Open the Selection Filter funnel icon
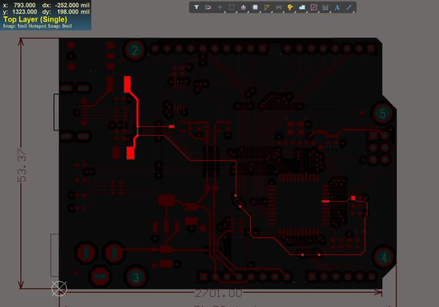Screen dimensions: 439x307 (x=196, y=7)
